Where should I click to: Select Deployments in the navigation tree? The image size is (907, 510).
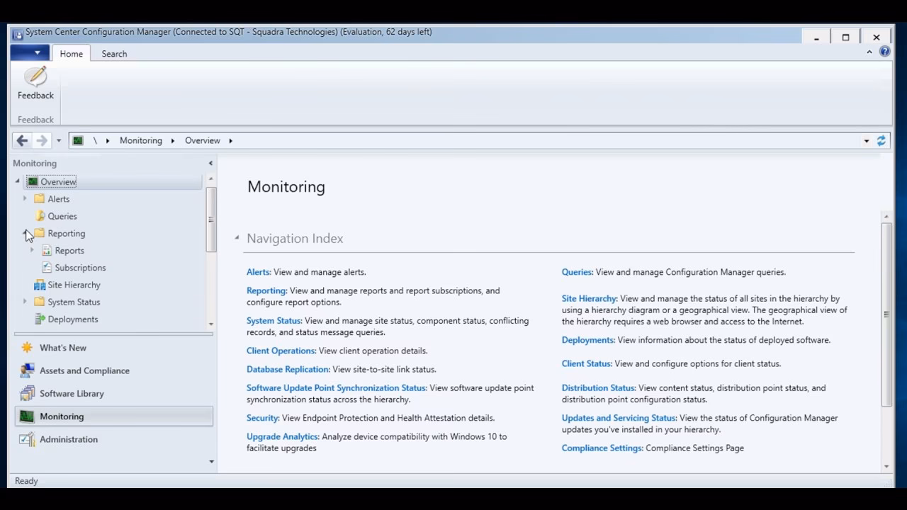pyautogui.click(x=73, y=319)
